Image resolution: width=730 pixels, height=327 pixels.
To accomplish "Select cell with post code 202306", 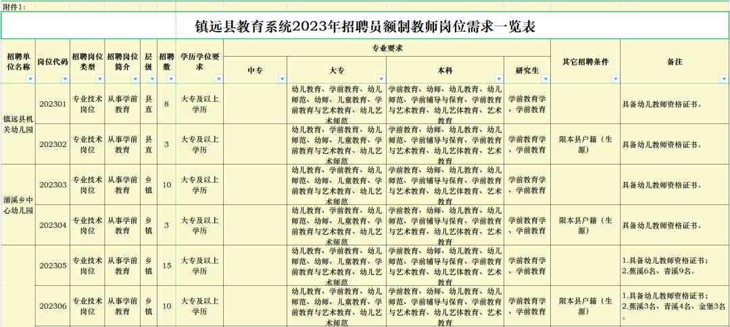I will tap(53, 306).
